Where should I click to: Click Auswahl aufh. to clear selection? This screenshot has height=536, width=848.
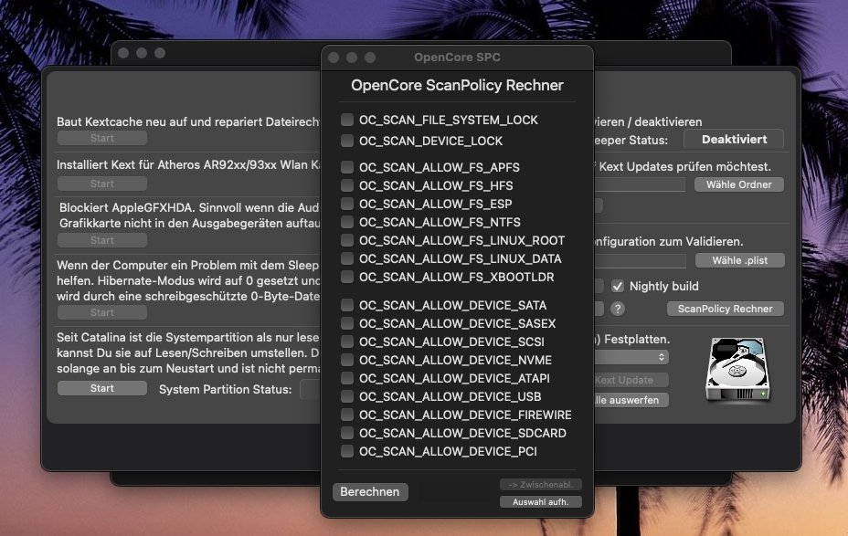pos(540,502)
